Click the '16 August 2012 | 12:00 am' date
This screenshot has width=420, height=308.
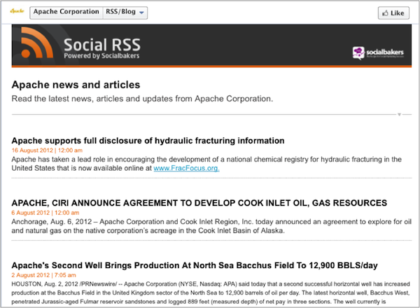[47, 150]
